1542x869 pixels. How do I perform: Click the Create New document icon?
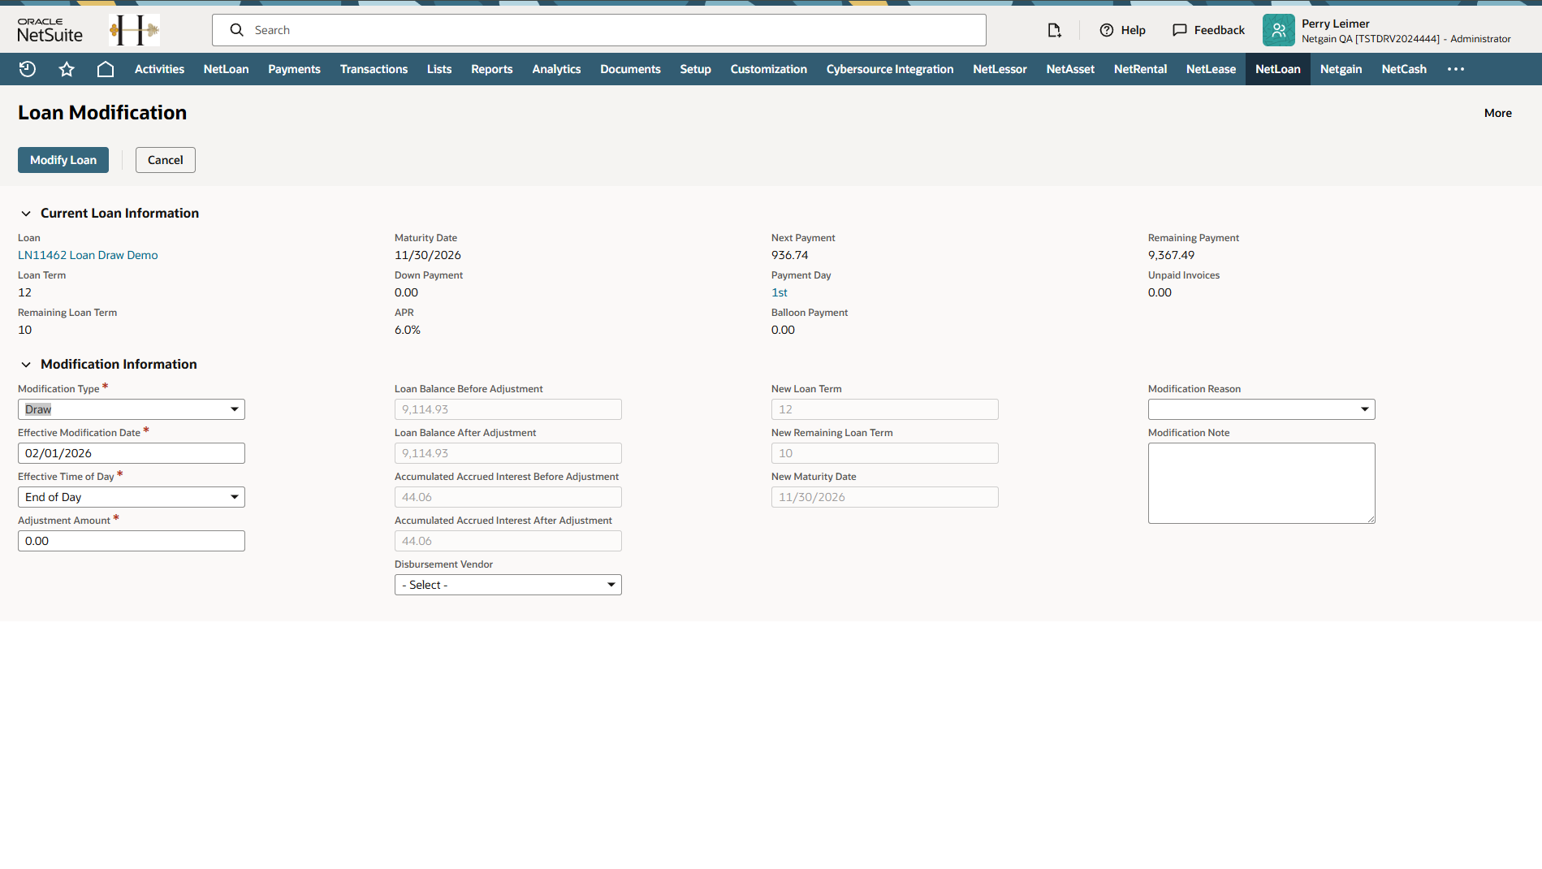pyautogui.click(x=1054, y=30)
